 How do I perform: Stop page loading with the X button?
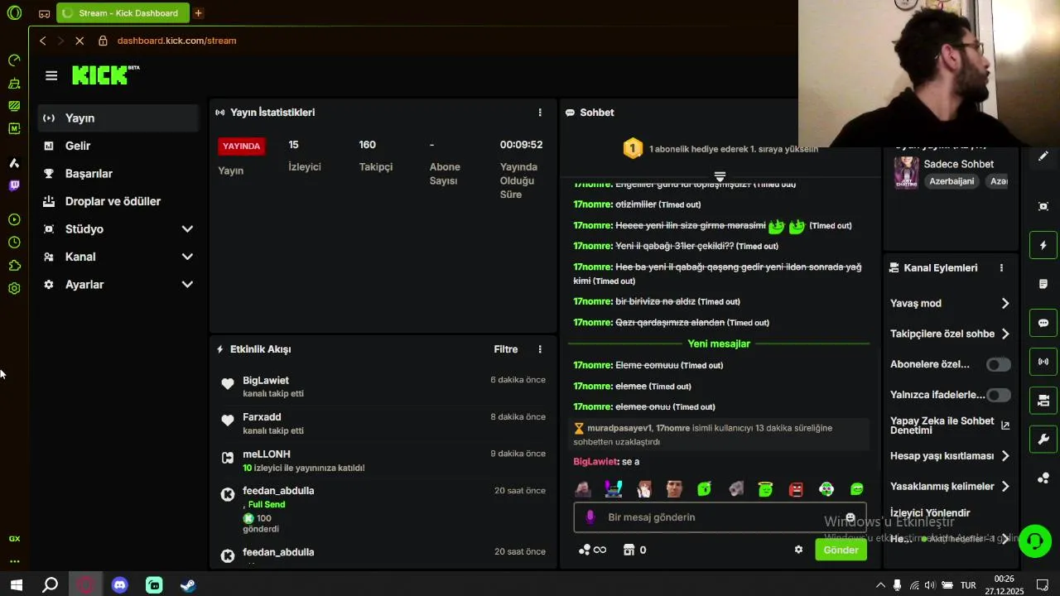click(78, 41)
